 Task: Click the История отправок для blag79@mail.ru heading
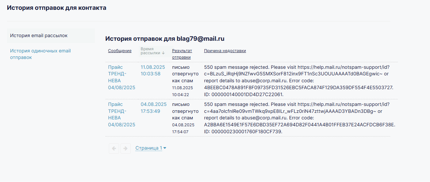tap(165, 39)
